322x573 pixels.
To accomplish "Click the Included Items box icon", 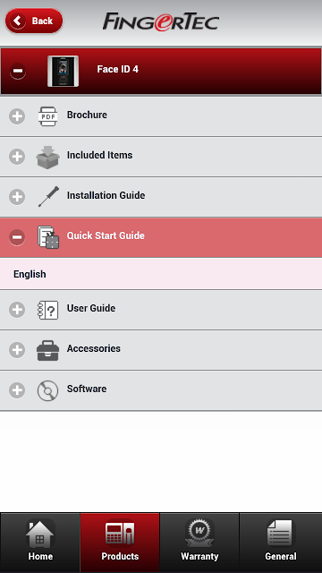I will [47, 157].
